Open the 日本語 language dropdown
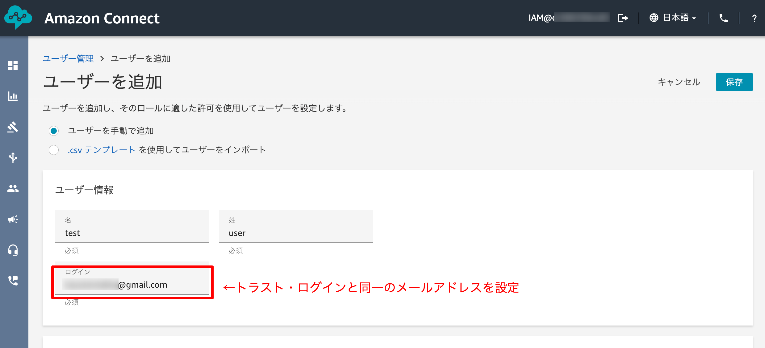The image size is (765, 348). pos(673,18)
